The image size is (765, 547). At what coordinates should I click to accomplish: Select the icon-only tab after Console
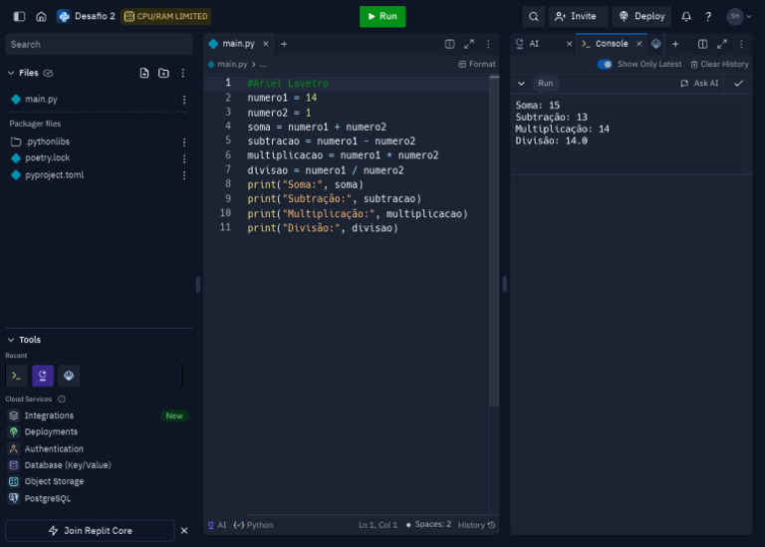[656, 44]
